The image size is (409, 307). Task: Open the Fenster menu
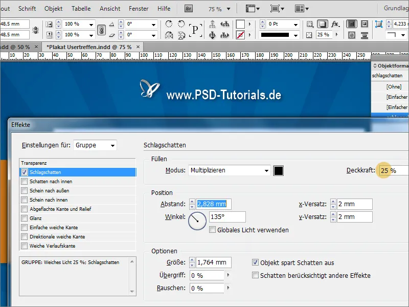pyautogui.click(x=139, y=9)
